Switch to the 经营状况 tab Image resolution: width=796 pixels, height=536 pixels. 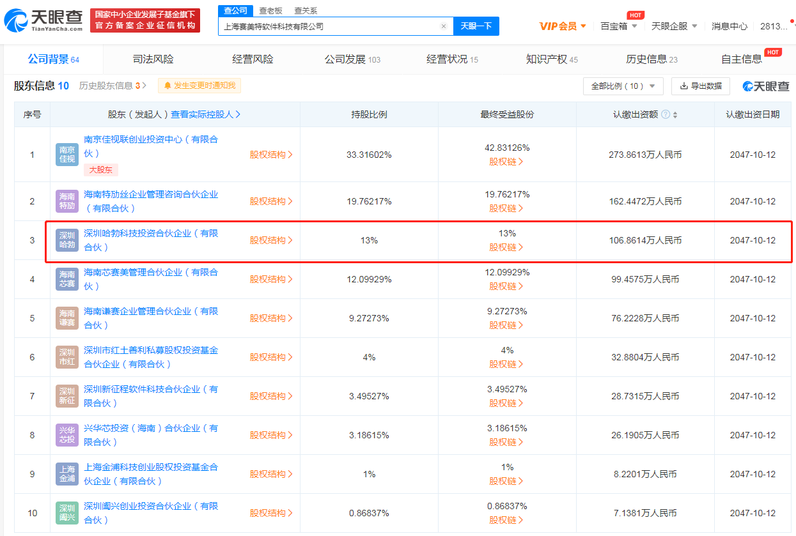452,59
